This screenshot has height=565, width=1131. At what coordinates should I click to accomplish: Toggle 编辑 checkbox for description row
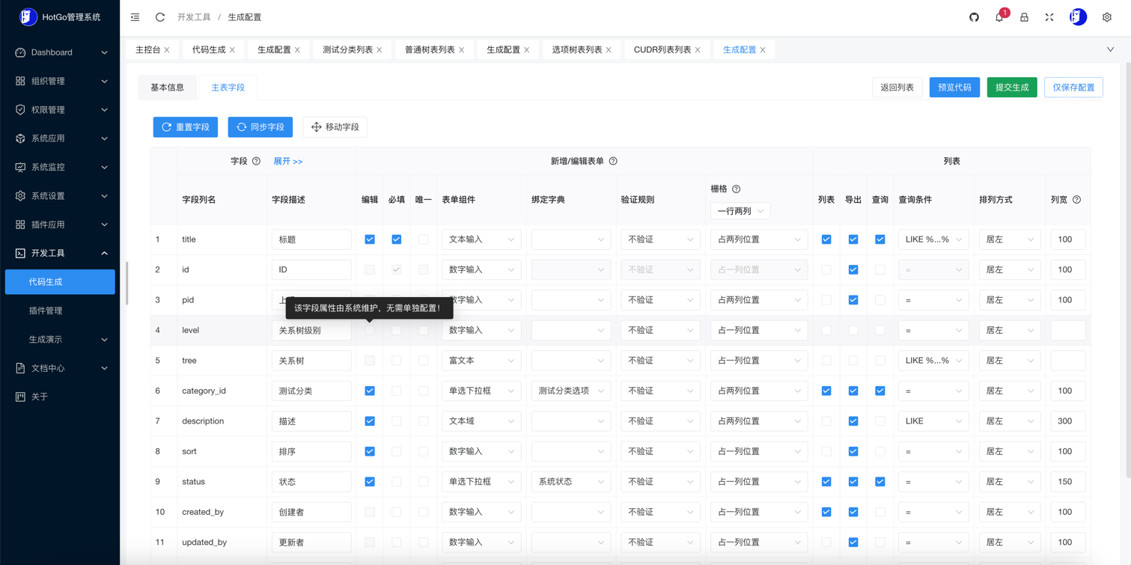[x=370, y=421]
